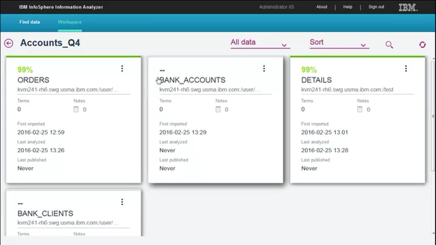This screenshot has height=245, width=436.
Task: Click Administrator IIS user name
Action: [276, 7]
